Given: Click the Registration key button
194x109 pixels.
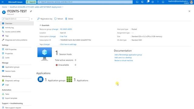Looking at the screenshot, I should [x=45, y=19].
